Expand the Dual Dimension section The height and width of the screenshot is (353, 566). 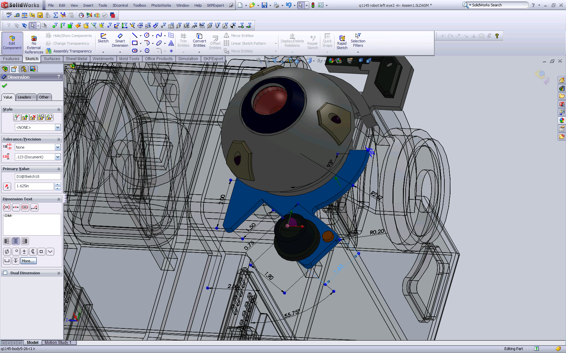[x=59, y=273]
